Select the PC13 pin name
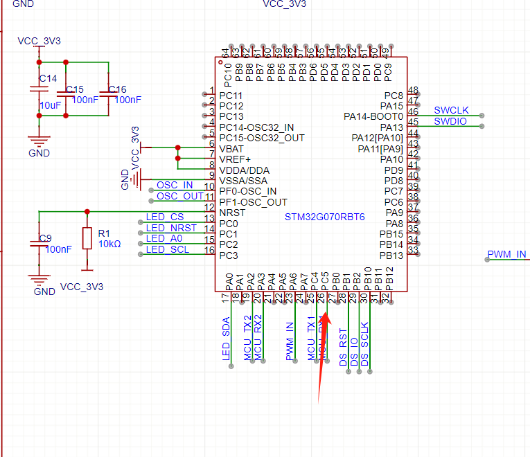530x457 pixels. point(231,116)
